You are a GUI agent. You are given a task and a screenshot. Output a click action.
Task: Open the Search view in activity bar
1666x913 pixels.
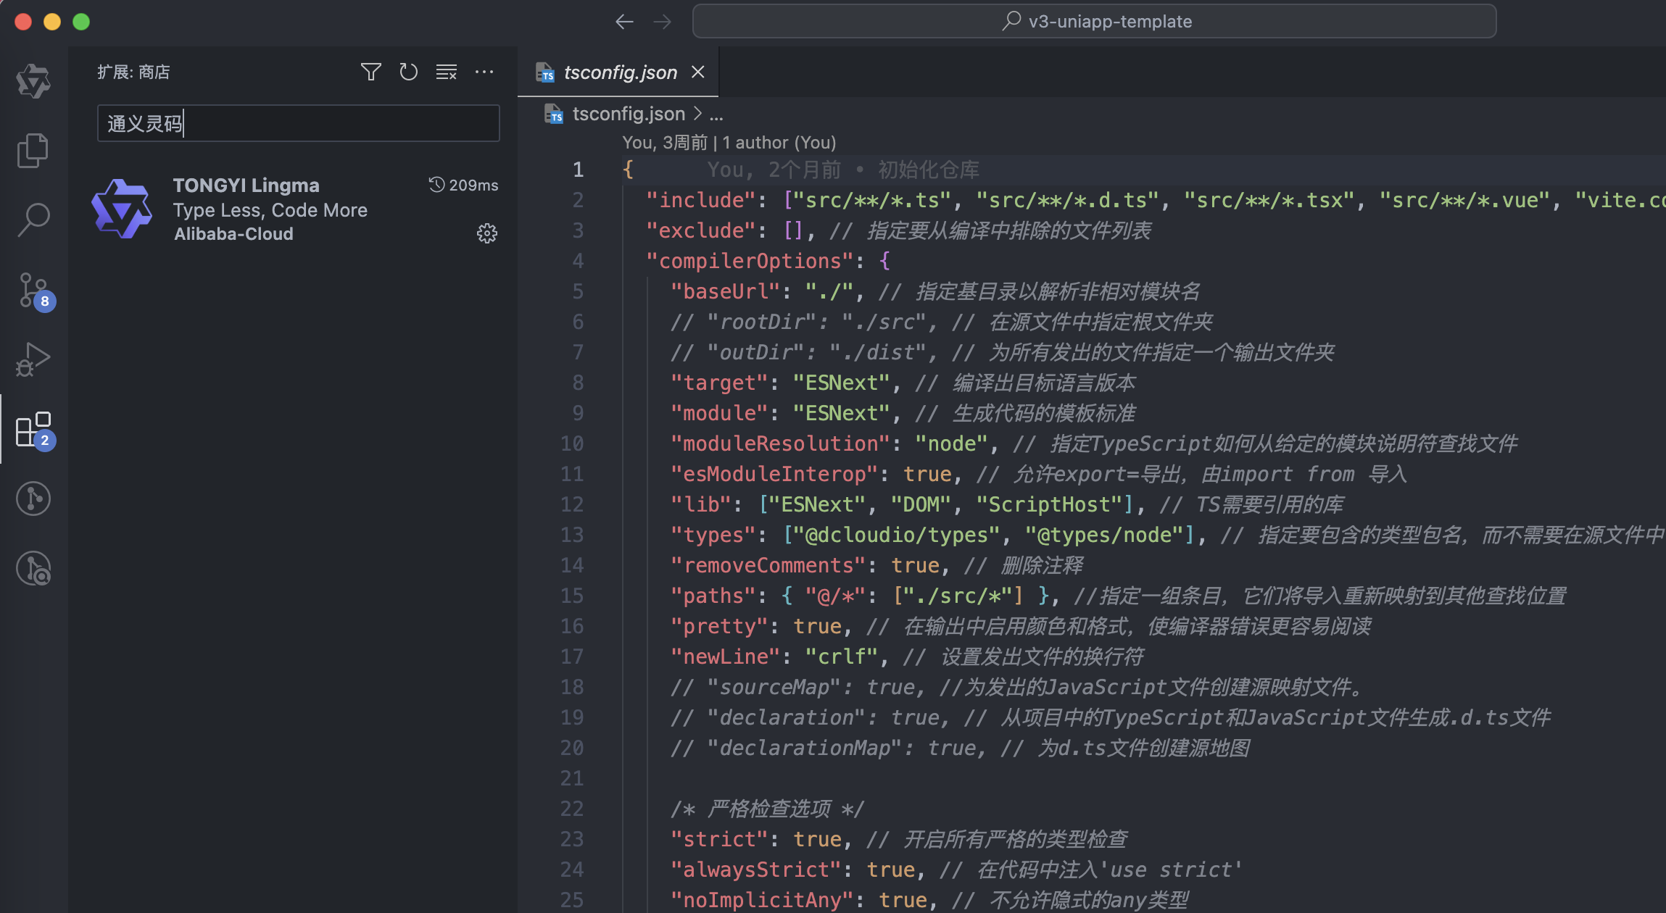click(33, 220)
